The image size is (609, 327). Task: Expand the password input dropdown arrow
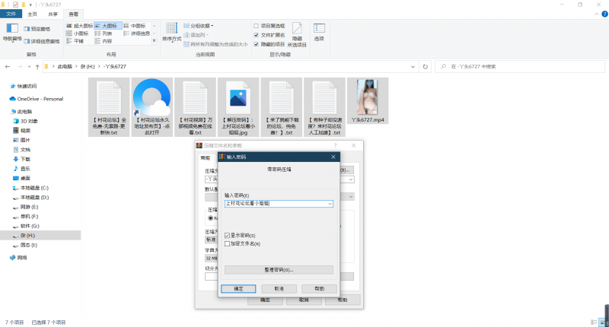(330, 203)
